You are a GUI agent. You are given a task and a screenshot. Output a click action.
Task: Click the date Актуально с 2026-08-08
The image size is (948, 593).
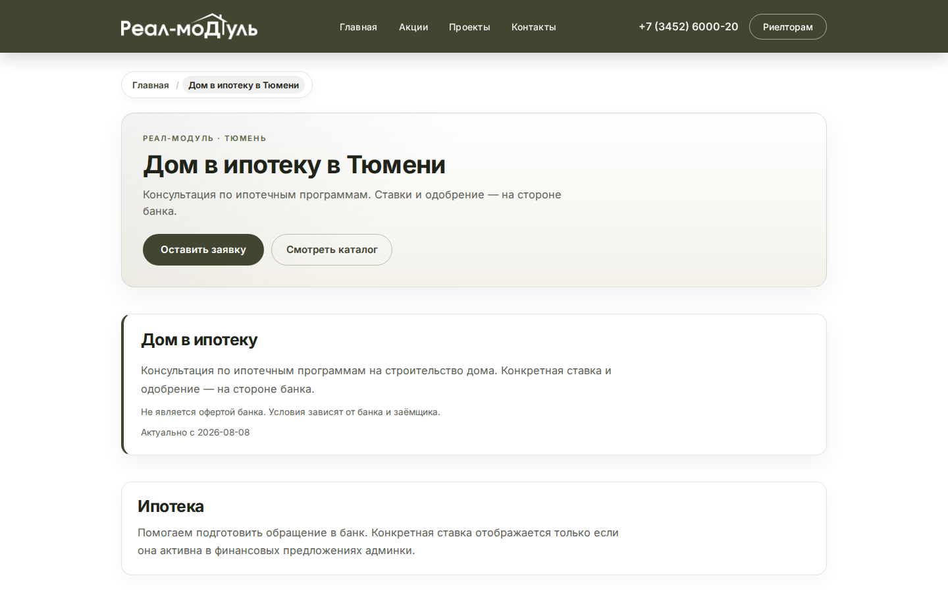click(196, 432)
